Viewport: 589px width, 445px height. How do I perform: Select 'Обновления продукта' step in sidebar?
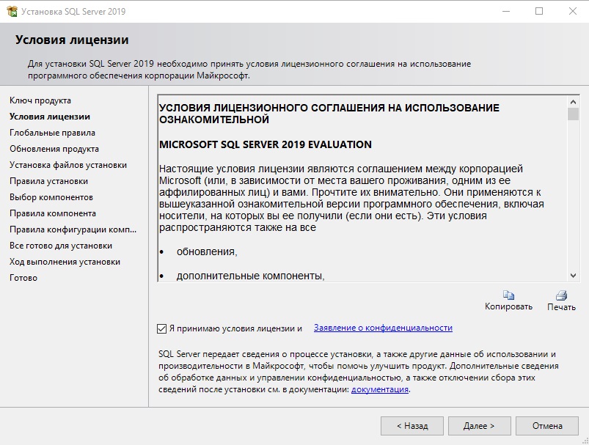[54, 149]
